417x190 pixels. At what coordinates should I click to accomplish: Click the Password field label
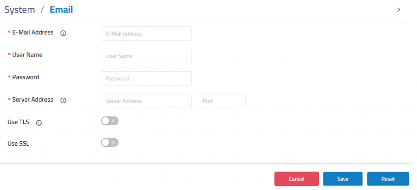click(x=26, y=77)
